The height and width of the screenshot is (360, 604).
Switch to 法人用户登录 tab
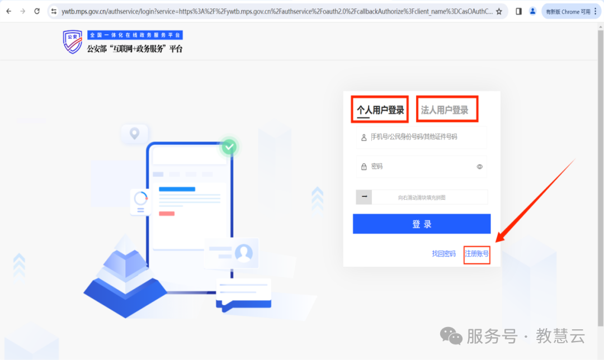pyautogui.click(x=445, y=110)
